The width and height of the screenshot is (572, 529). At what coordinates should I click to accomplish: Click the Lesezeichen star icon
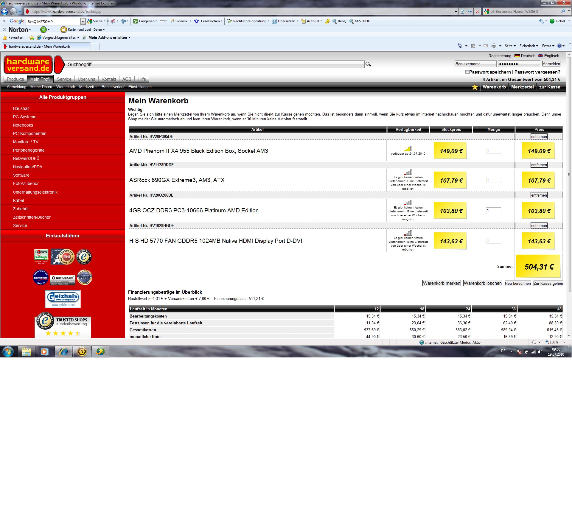click(x=197, y=21)
